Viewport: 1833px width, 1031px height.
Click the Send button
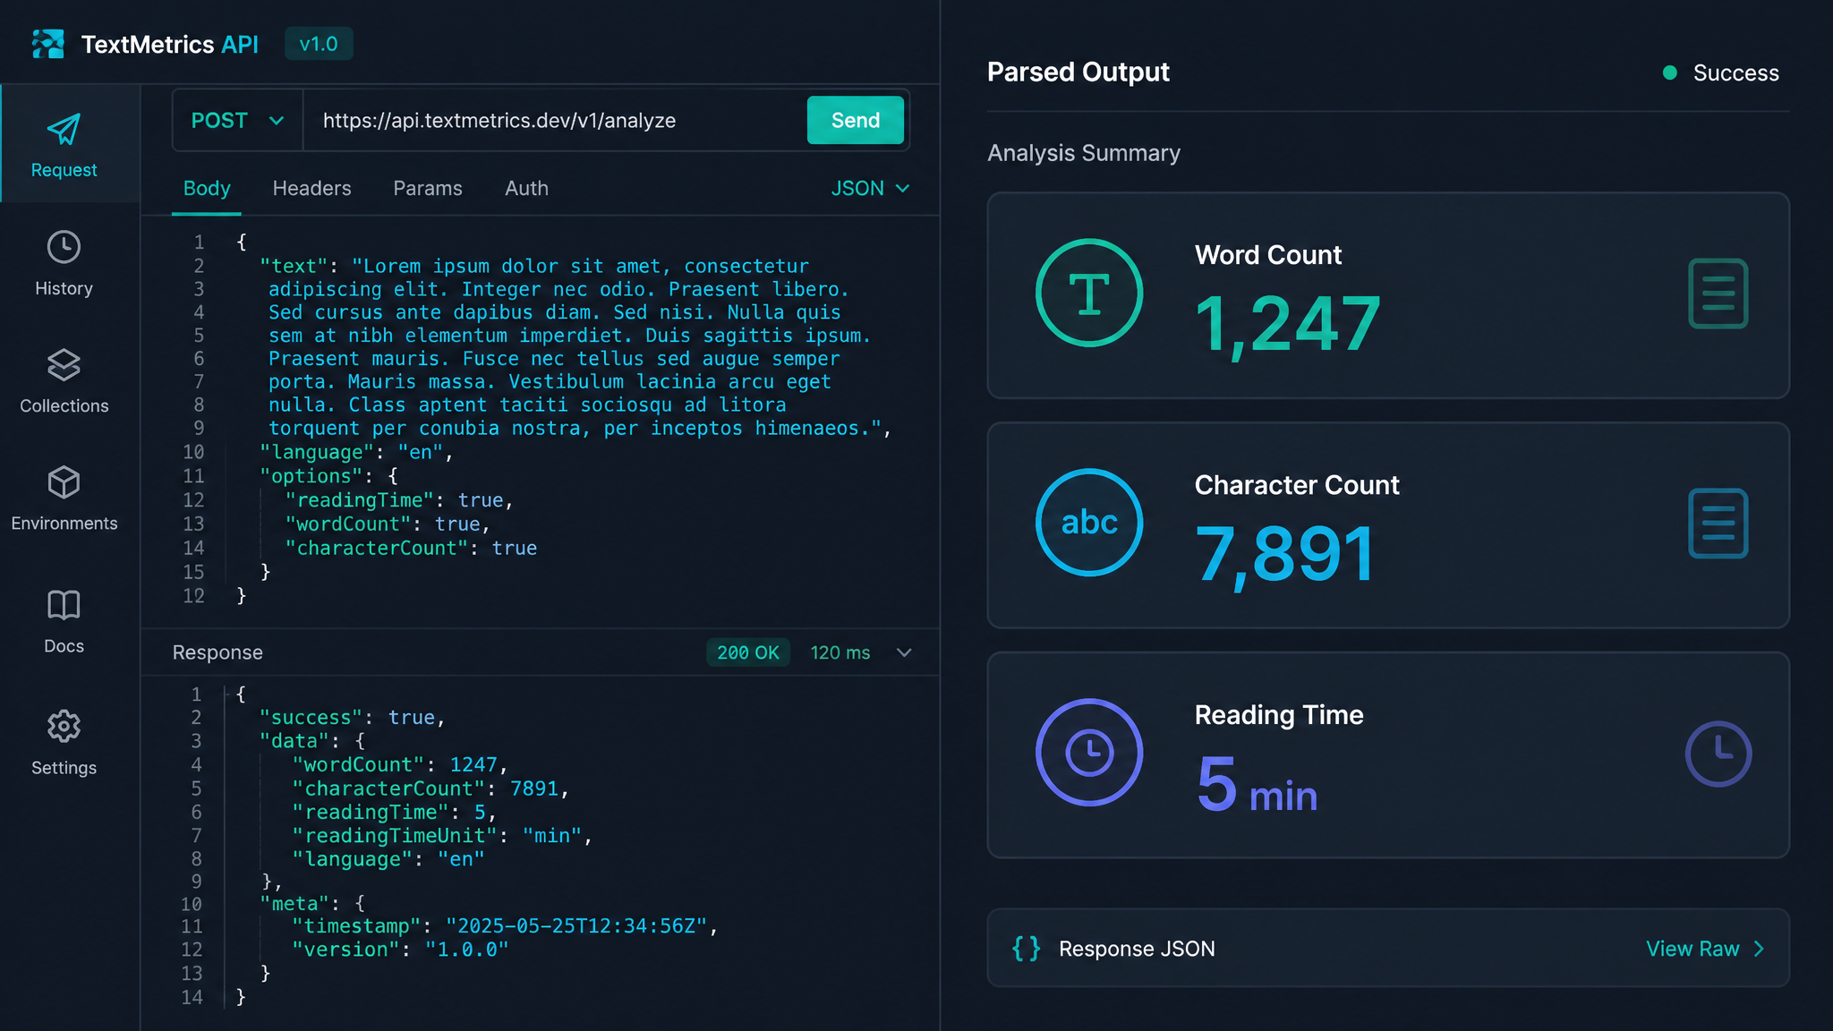pyautogui.click(x=856, y=121)
